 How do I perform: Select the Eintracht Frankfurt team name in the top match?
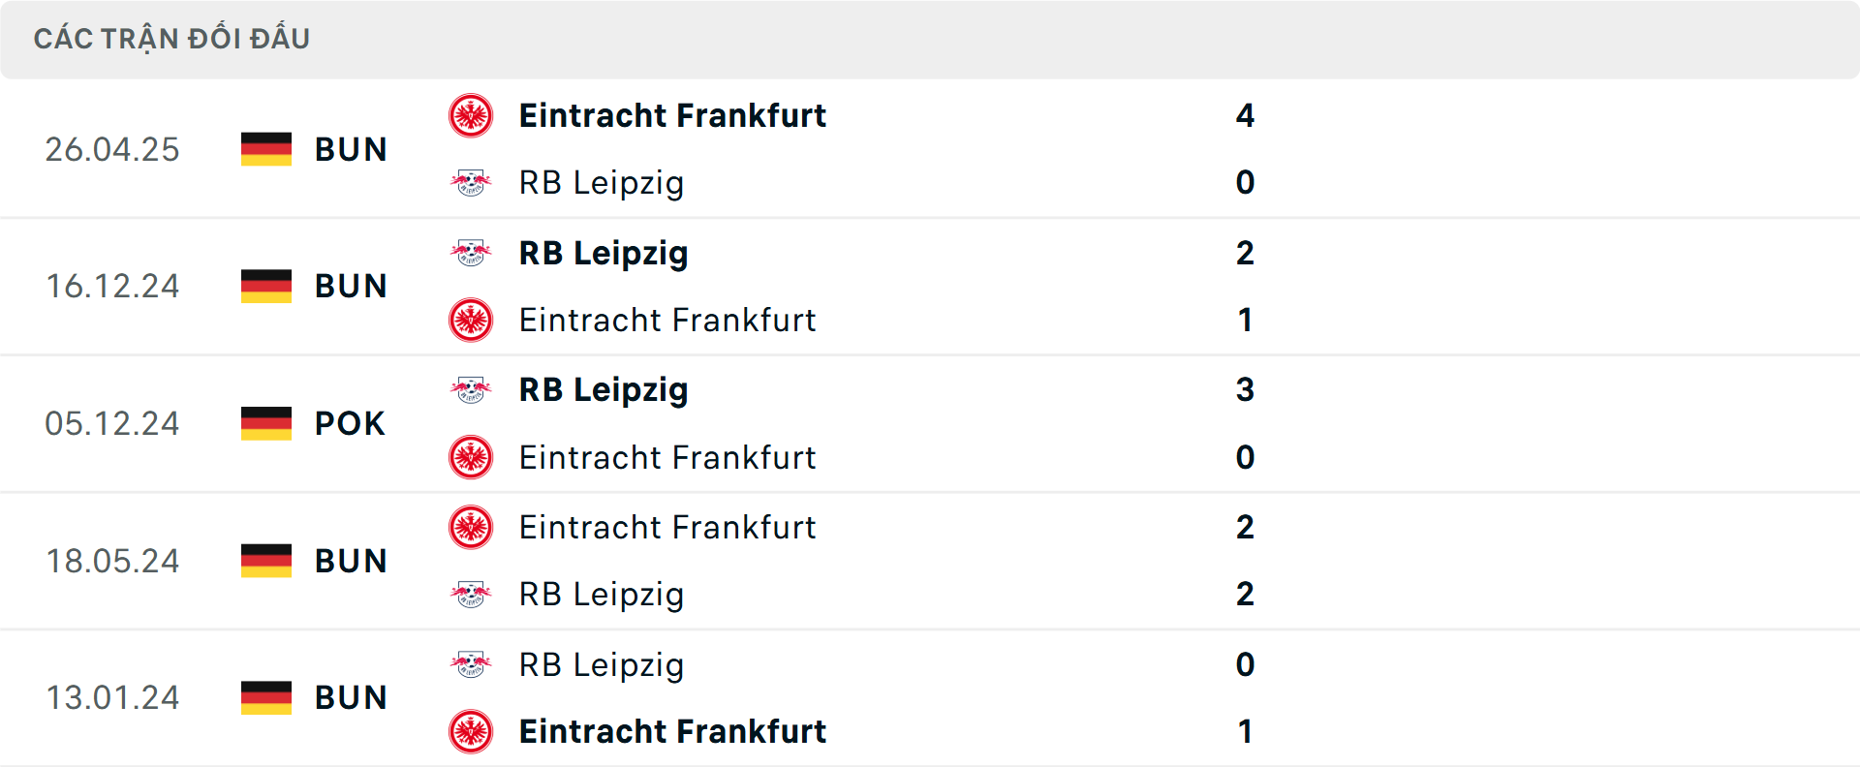(673, 115)
